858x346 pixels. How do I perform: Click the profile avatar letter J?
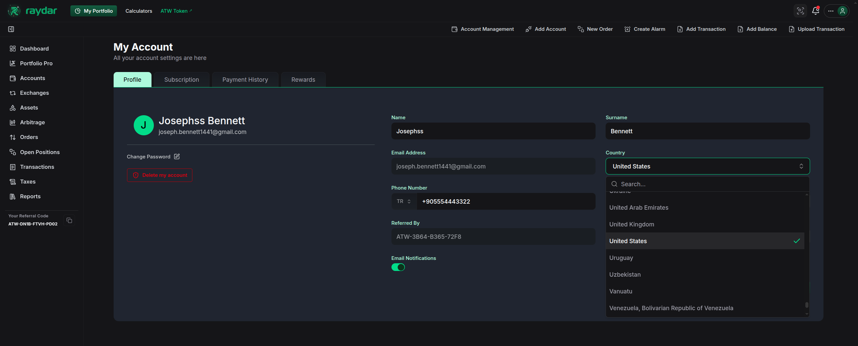[x=143, y=125]
